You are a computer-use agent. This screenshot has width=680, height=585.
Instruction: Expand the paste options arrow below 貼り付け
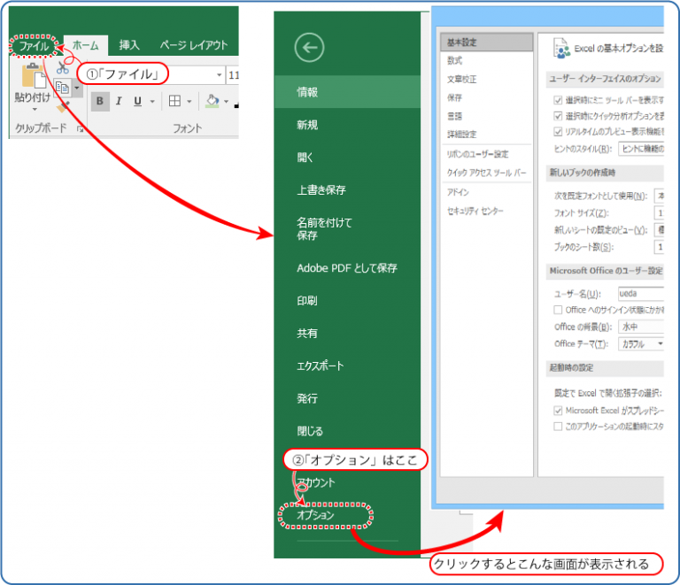35,109
